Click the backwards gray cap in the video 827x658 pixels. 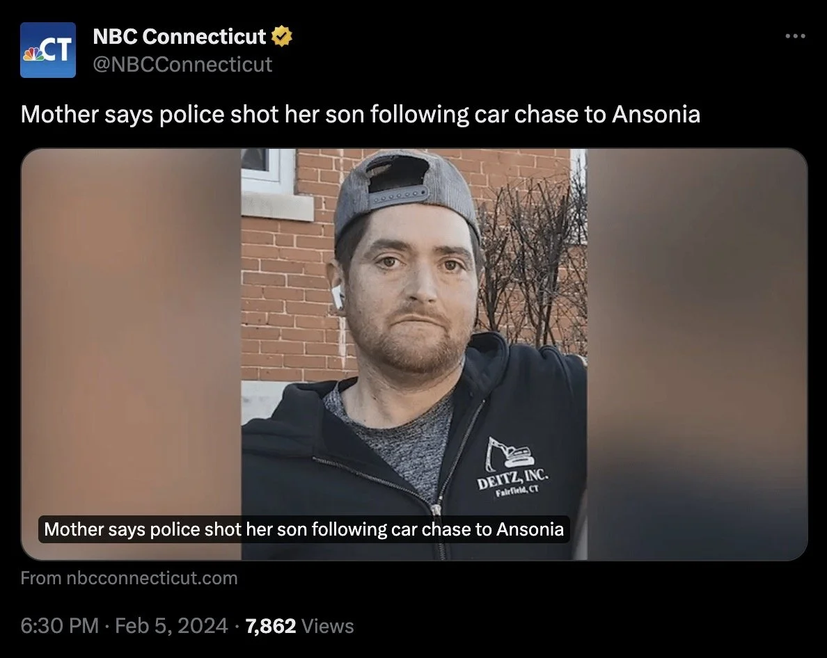point(406,192)
